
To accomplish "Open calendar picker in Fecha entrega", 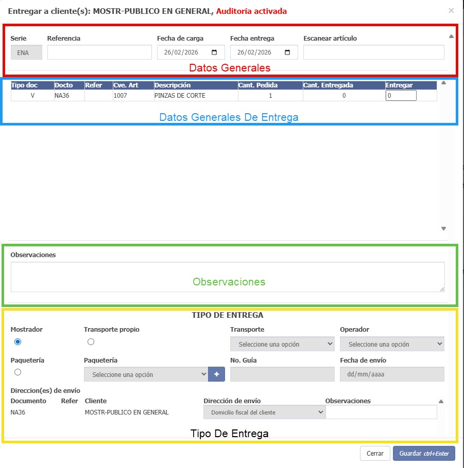I will [x=288, y=52].
